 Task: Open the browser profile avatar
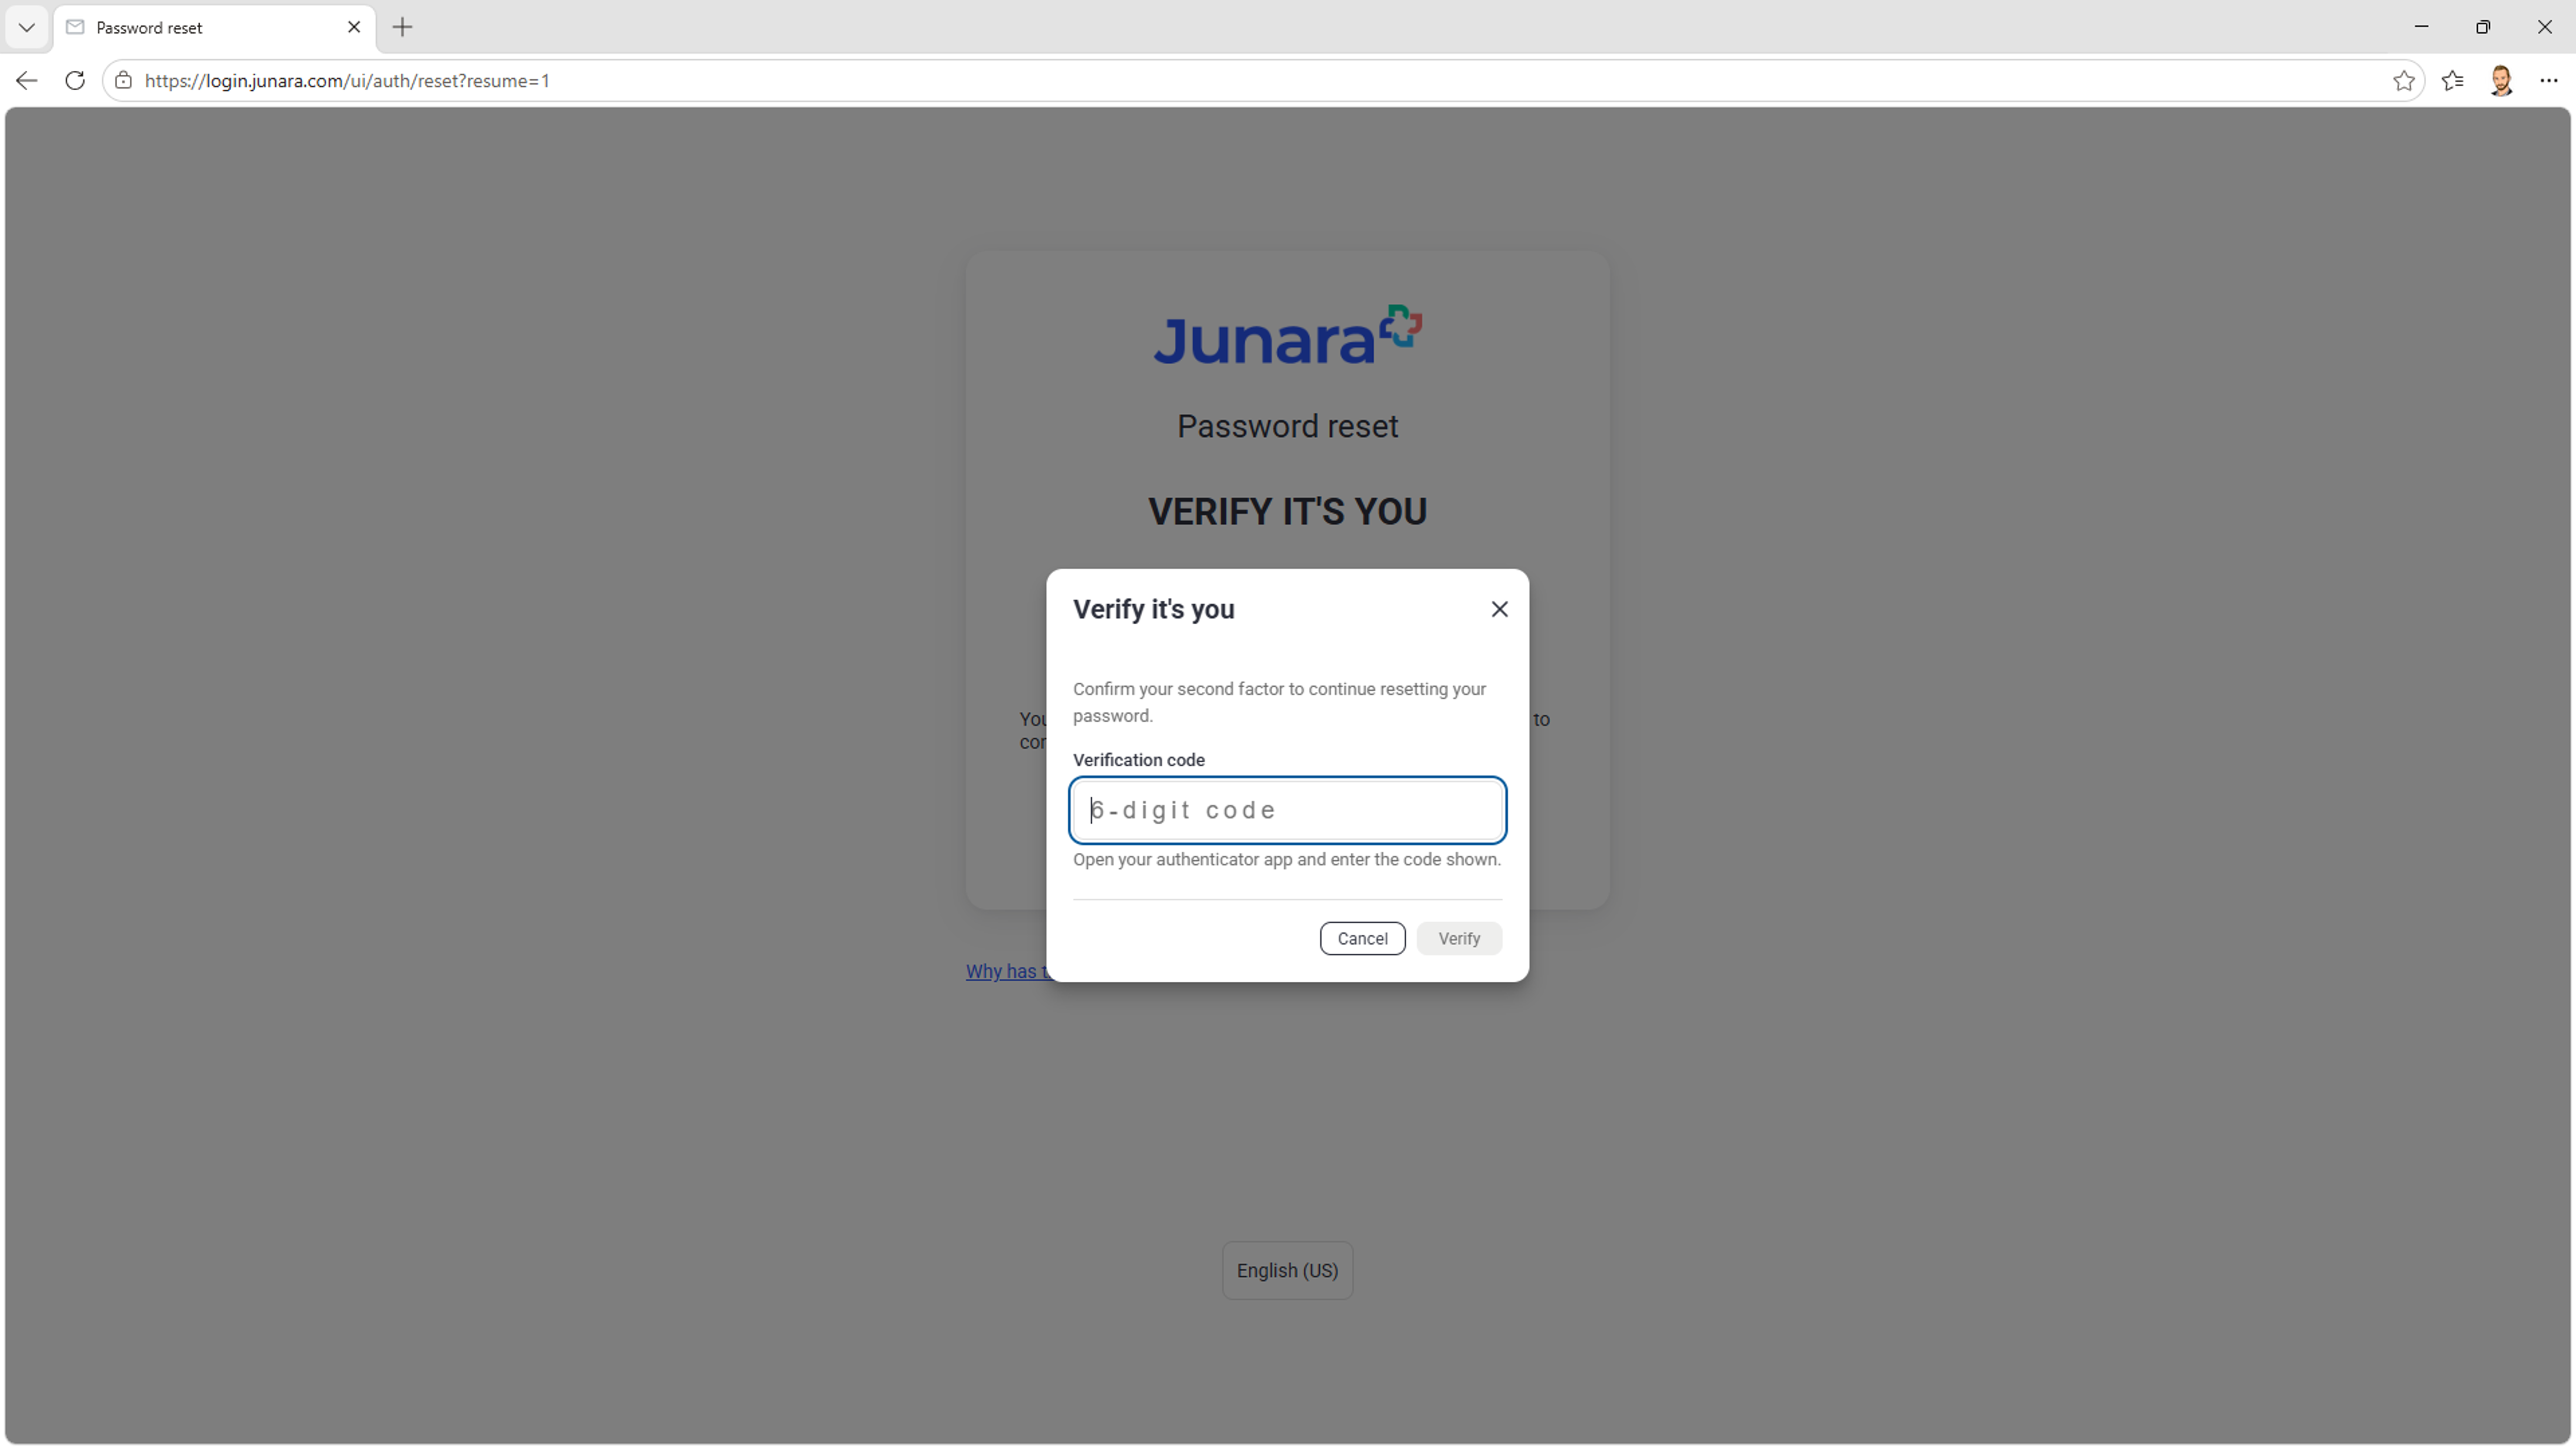pos(2501,81)
